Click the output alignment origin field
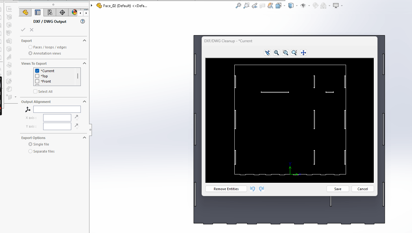This screenshot has width=412, height=233. coord(57,109)
